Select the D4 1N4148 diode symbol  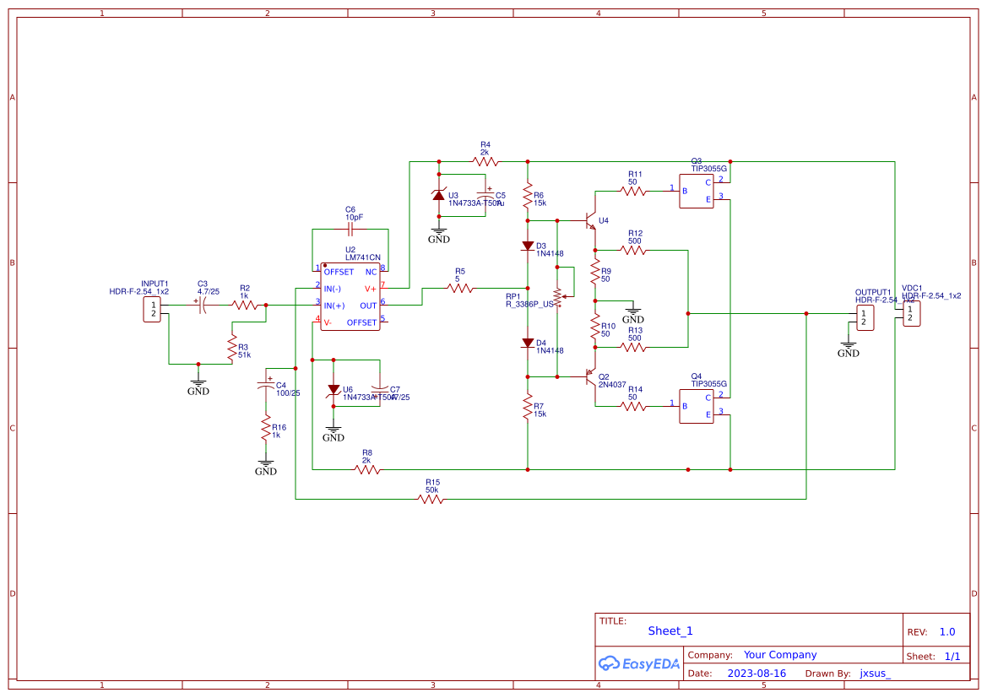(528, 343)
